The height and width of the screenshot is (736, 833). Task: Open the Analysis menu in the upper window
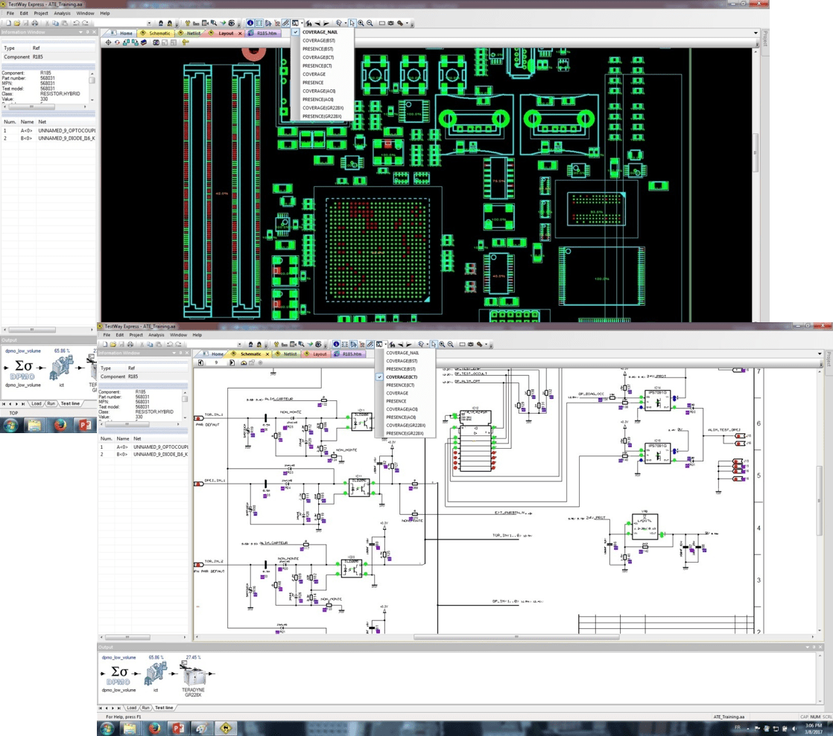pos(63,13)
